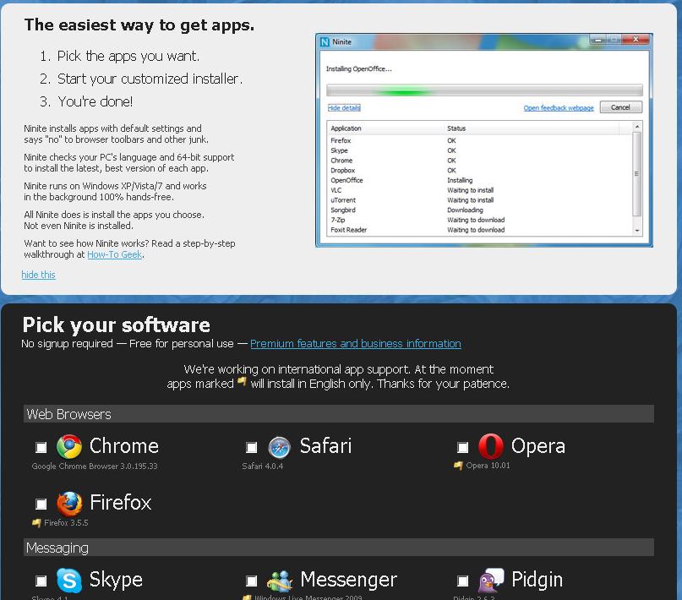This screenshot has width=682, height=600.
Task: Select the uTorrent row in the install list
Action: tap(480, 200)
